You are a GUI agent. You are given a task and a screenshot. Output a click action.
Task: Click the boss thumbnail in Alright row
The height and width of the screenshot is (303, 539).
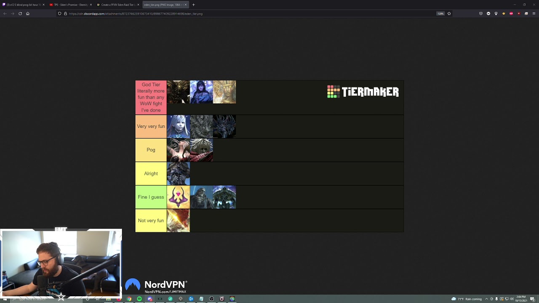[178, 173]
